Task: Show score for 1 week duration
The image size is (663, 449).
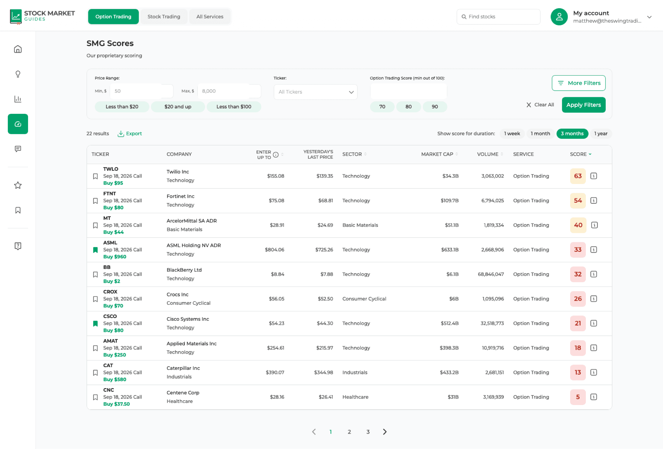Action: click(x=512, y=133)
